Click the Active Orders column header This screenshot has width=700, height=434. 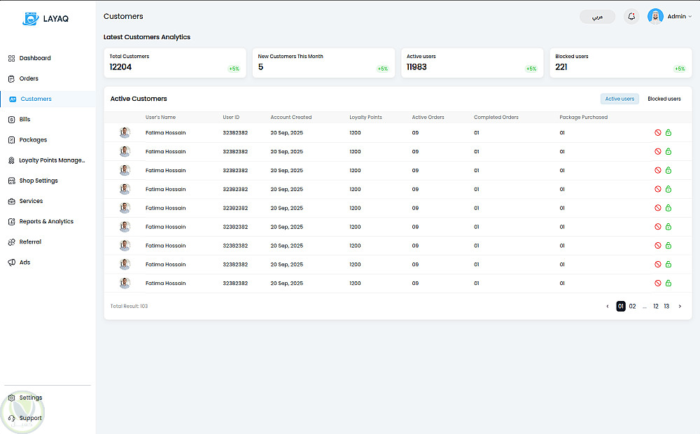pos(428,118)
